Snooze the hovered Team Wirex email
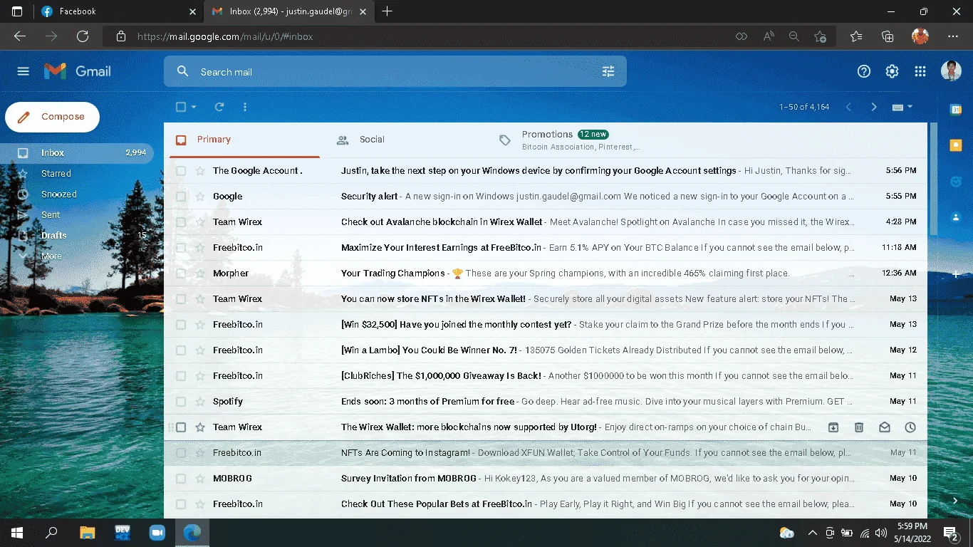 [910, 427]
